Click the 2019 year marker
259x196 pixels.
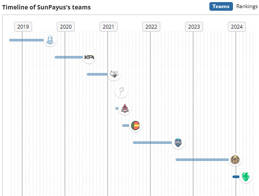pos(23,26)
